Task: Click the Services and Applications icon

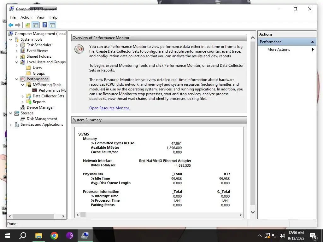Action: (x=17, y=124)
